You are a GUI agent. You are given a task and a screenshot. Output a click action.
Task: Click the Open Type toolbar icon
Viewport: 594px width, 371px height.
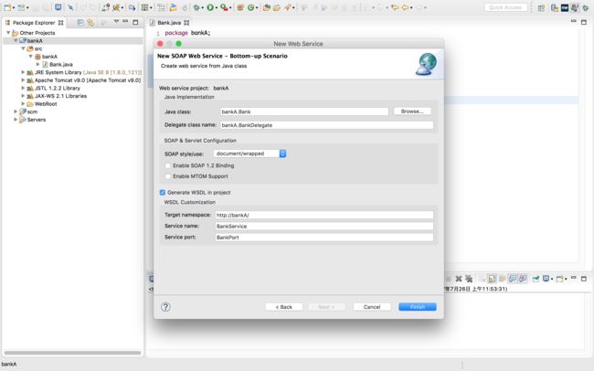tap(267, 7)
